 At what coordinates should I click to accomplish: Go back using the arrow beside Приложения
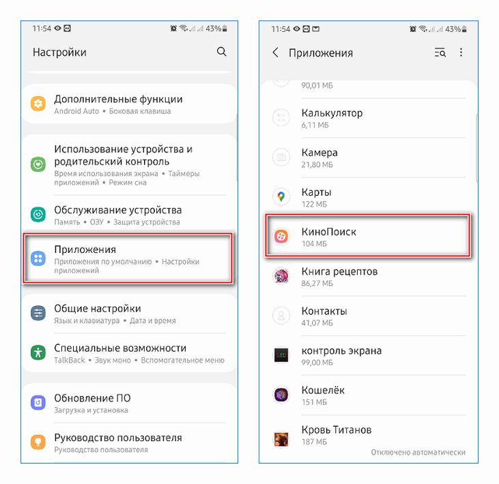(276, 52)
